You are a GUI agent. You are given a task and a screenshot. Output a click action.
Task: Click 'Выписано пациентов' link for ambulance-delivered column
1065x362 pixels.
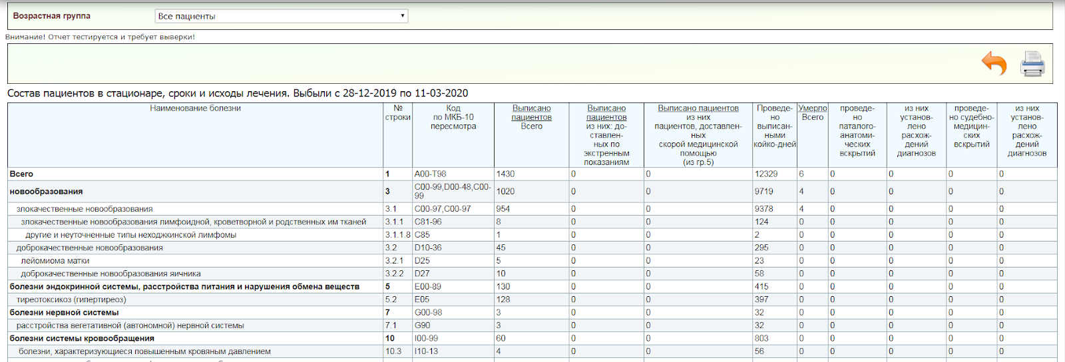(x=698, y=108)
